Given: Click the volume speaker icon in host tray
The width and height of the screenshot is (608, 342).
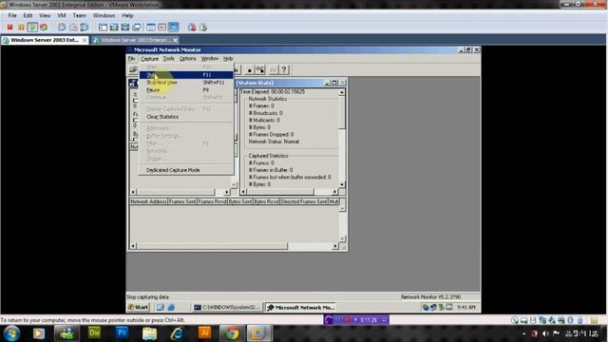Looking at the screenshot, I should pyautogui.click(x=545, y=333).
